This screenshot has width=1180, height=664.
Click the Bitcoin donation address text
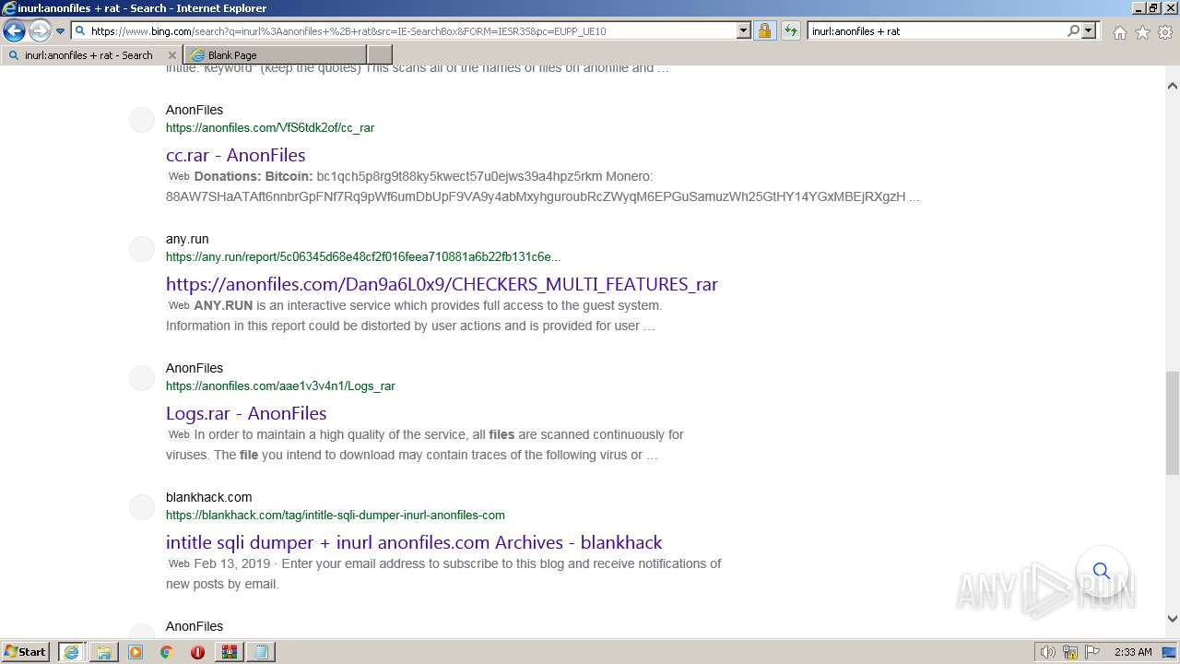pyautogui.click(x=459, y=176)
